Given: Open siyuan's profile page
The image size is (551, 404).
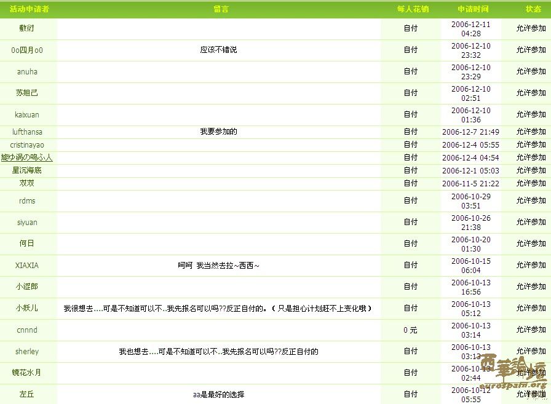Looking at the screenshot, I should coord(27,222).
